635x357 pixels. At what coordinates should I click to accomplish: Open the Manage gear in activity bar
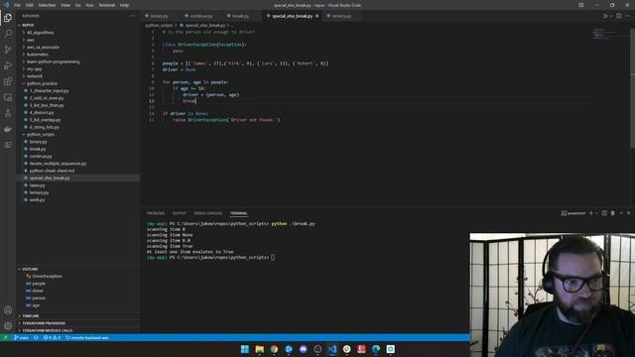8,326
